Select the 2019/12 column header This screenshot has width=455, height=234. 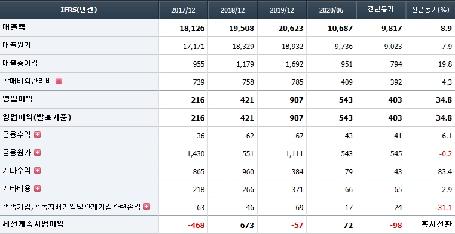(x=282, y=10)
